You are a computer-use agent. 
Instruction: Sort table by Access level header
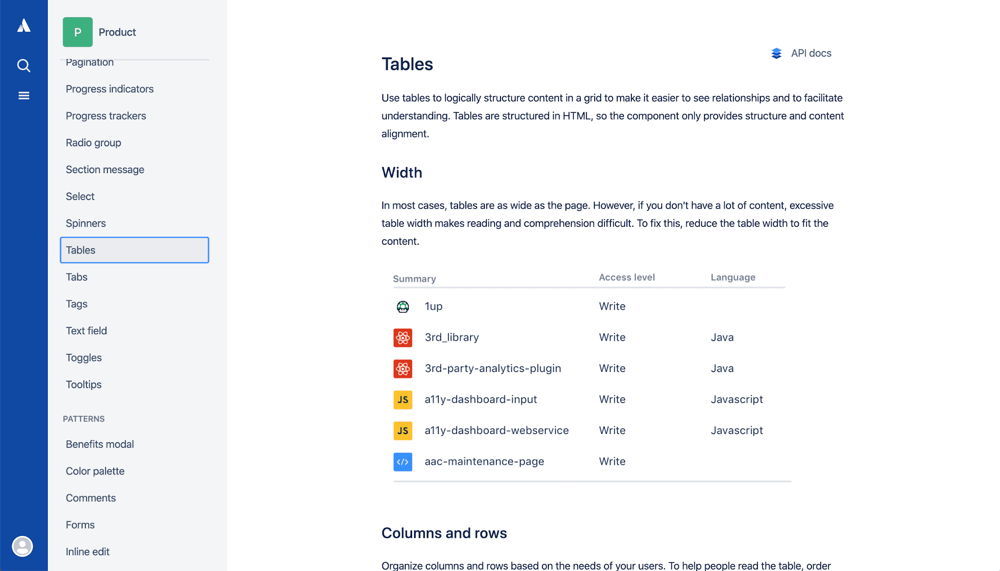tap(626, 277)
